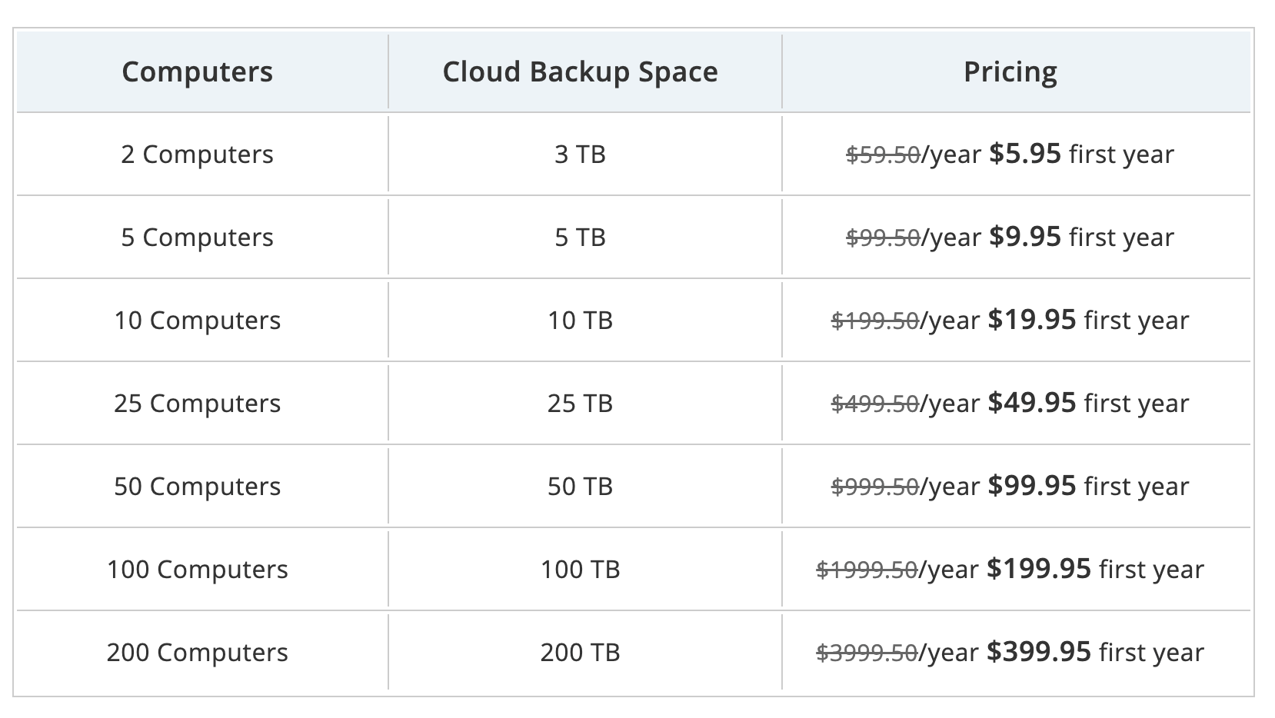1275x718 pixels.
Task: Click the 5 TB storage cell
Action: tap(580, 238)
